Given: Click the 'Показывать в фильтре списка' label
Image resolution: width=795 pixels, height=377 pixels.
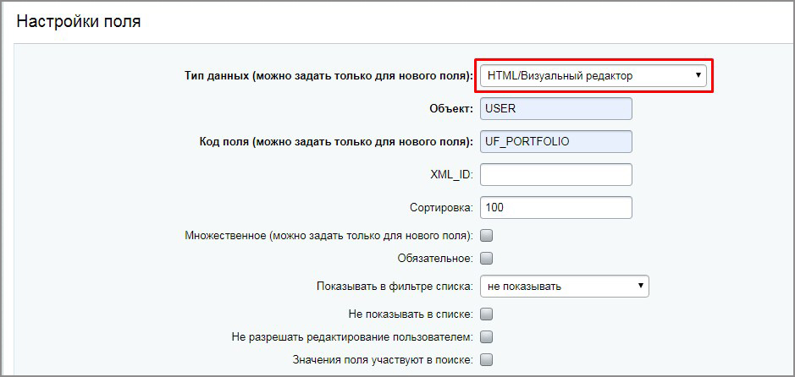Looking at the screenshot, I should [x=395, y=287].
